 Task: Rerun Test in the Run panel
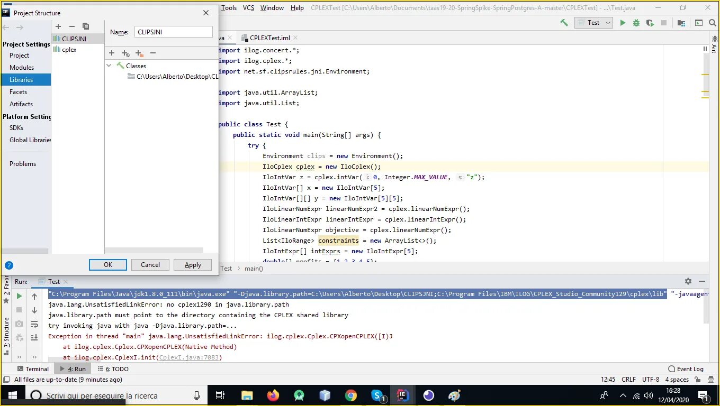click(19, 297)
